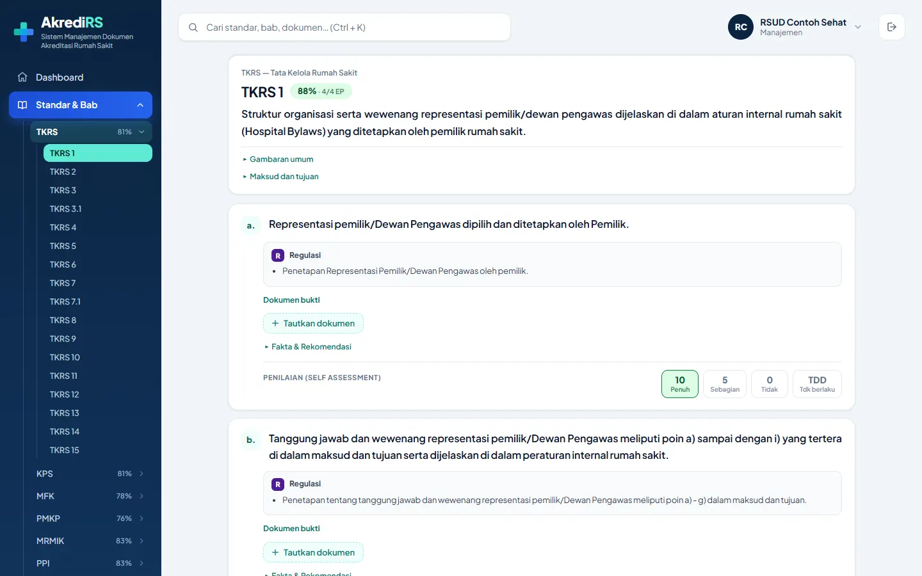922x576 pixels.
Task: Click Tautkan dokumen for item a
Action: [x=313, y=323]
